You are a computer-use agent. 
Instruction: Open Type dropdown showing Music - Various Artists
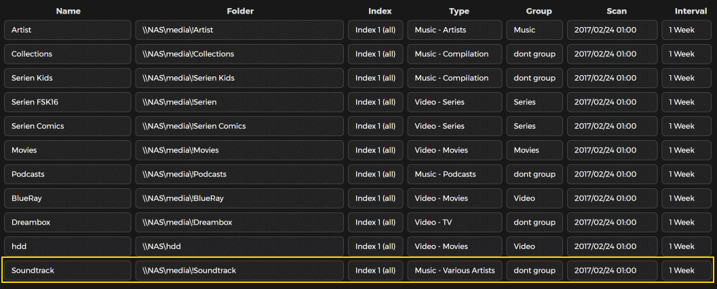point(454,270)
